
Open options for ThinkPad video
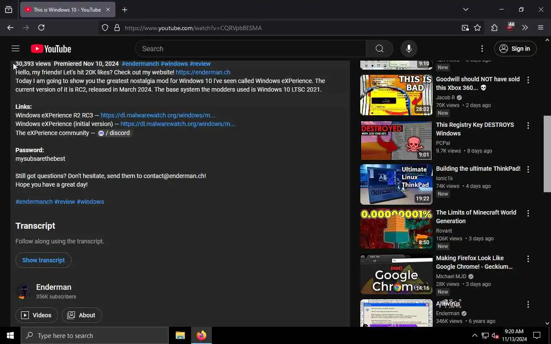(528, 169)
